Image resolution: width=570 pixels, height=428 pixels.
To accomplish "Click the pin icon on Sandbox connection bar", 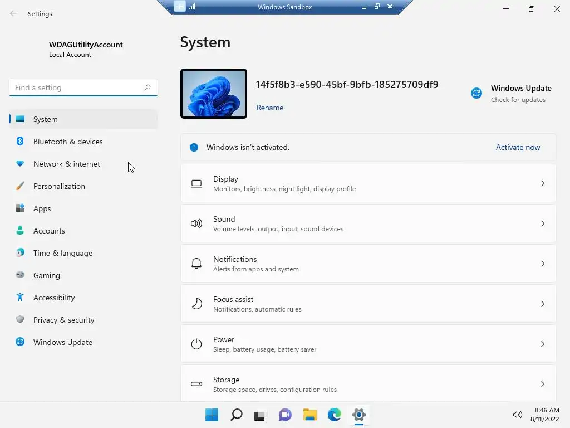I will coord(180,6).
